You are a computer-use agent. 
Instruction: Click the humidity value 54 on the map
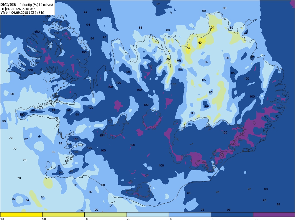(x=212, y=27)
